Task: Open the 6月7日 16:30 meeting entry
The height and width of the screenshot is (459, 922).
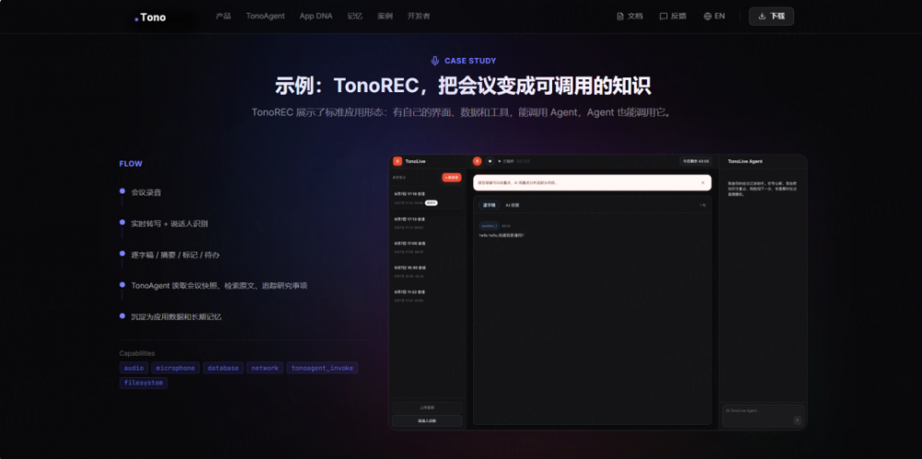Action: 427,272
